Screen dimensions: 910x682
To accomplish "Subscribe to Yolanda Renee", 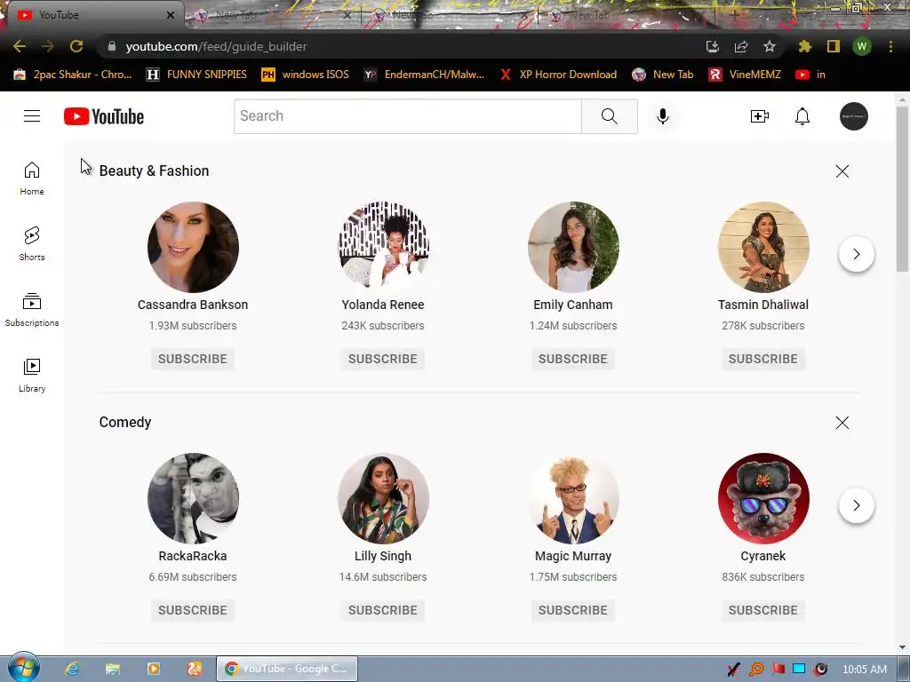I will point(383,359).
